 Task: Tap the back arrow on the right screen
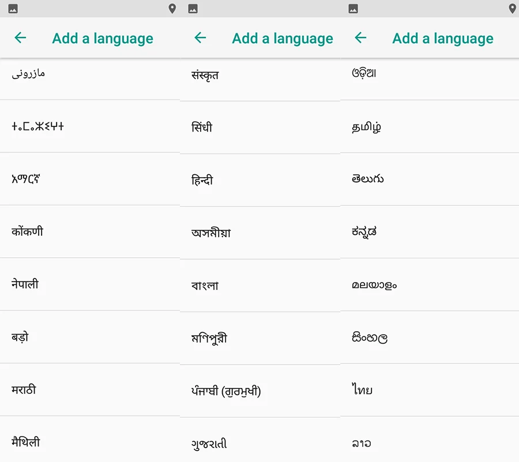tap(360, 37)
